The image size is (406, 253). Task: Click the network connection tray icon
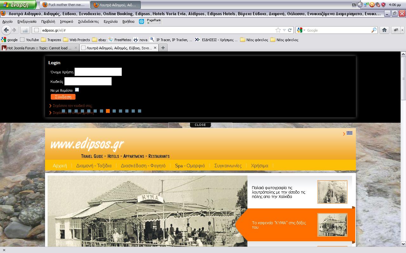(x=366, y=4)
